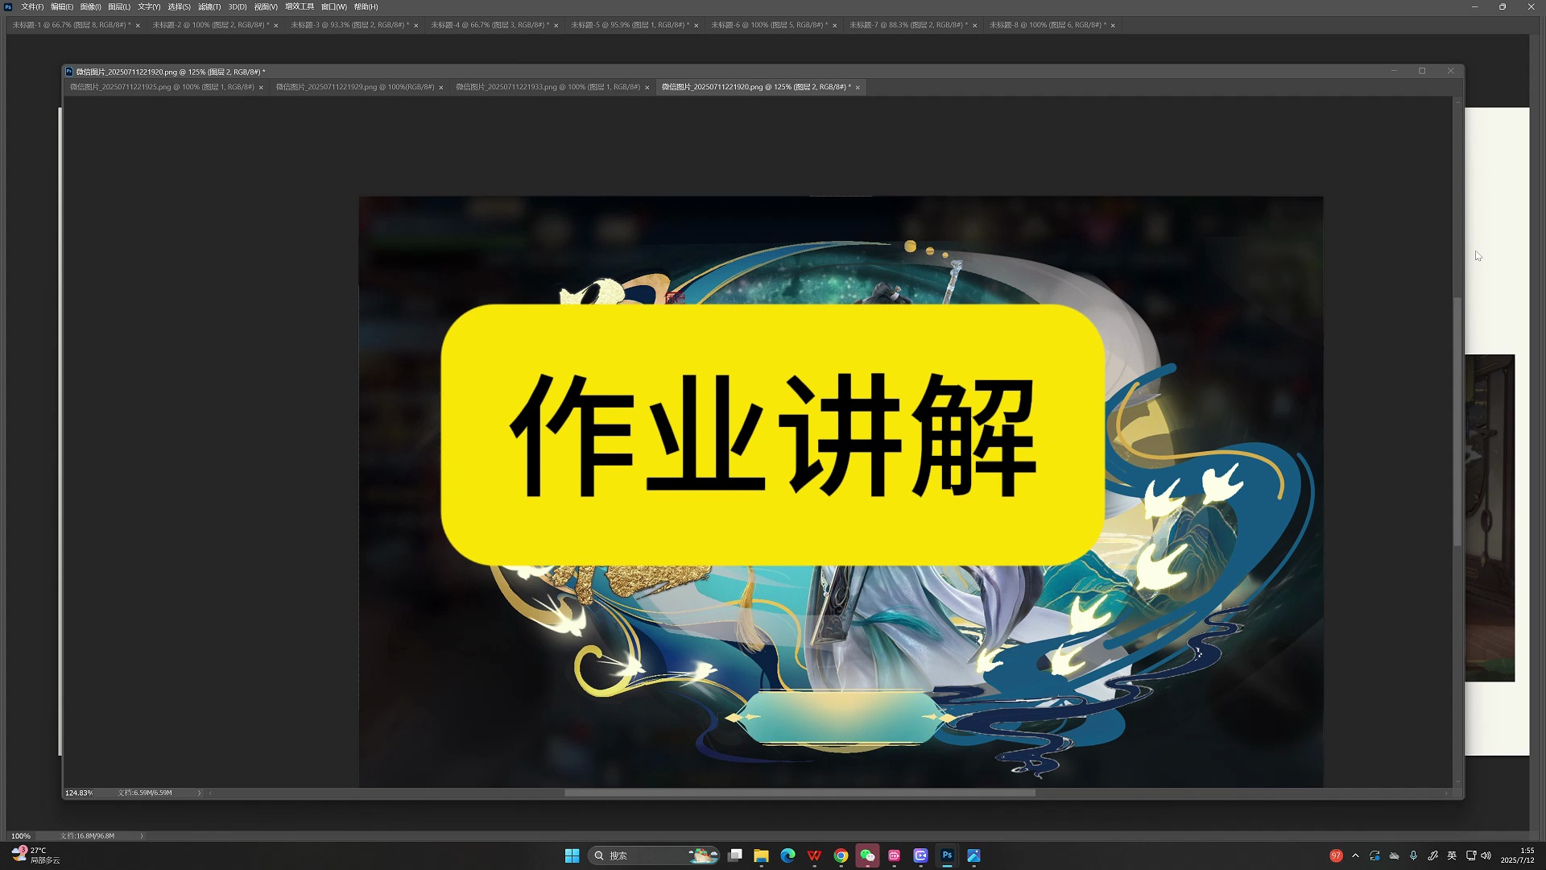This screenshot has height=870, width=1546.
Task: Open the CapCut video editor from the taskbar
Action: (920, 855)
